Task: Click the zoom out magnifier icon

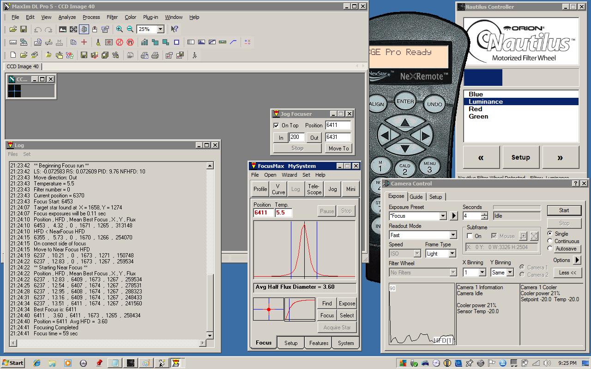Action: [130, 29]
